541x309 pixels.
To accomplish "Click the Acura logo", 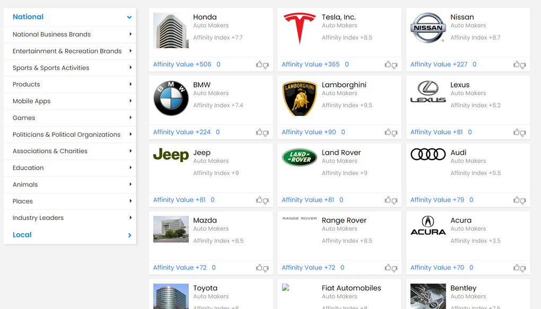I will 428,226.
